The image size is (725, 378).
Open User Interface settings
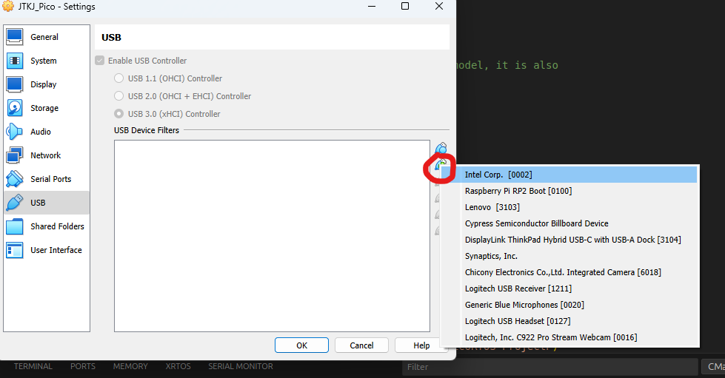pos(47,250)
